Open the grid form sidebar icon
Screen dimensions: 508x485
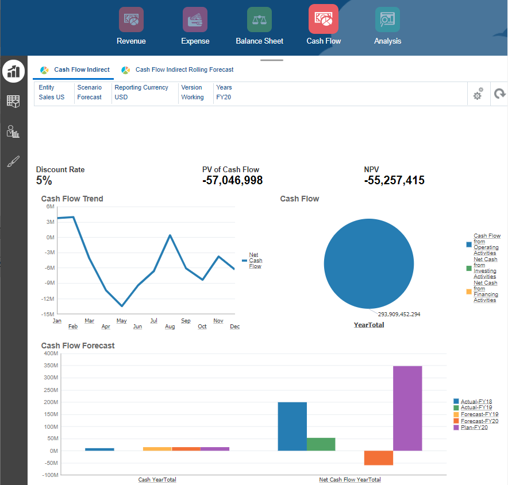pyautogui.click(x=13, y=101)
